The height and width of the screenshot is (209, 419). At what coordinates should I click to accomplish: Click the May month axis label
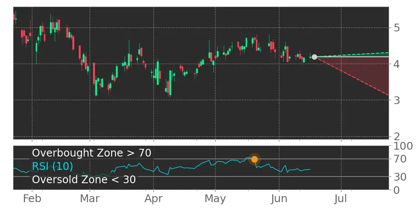tap(215, 199)
